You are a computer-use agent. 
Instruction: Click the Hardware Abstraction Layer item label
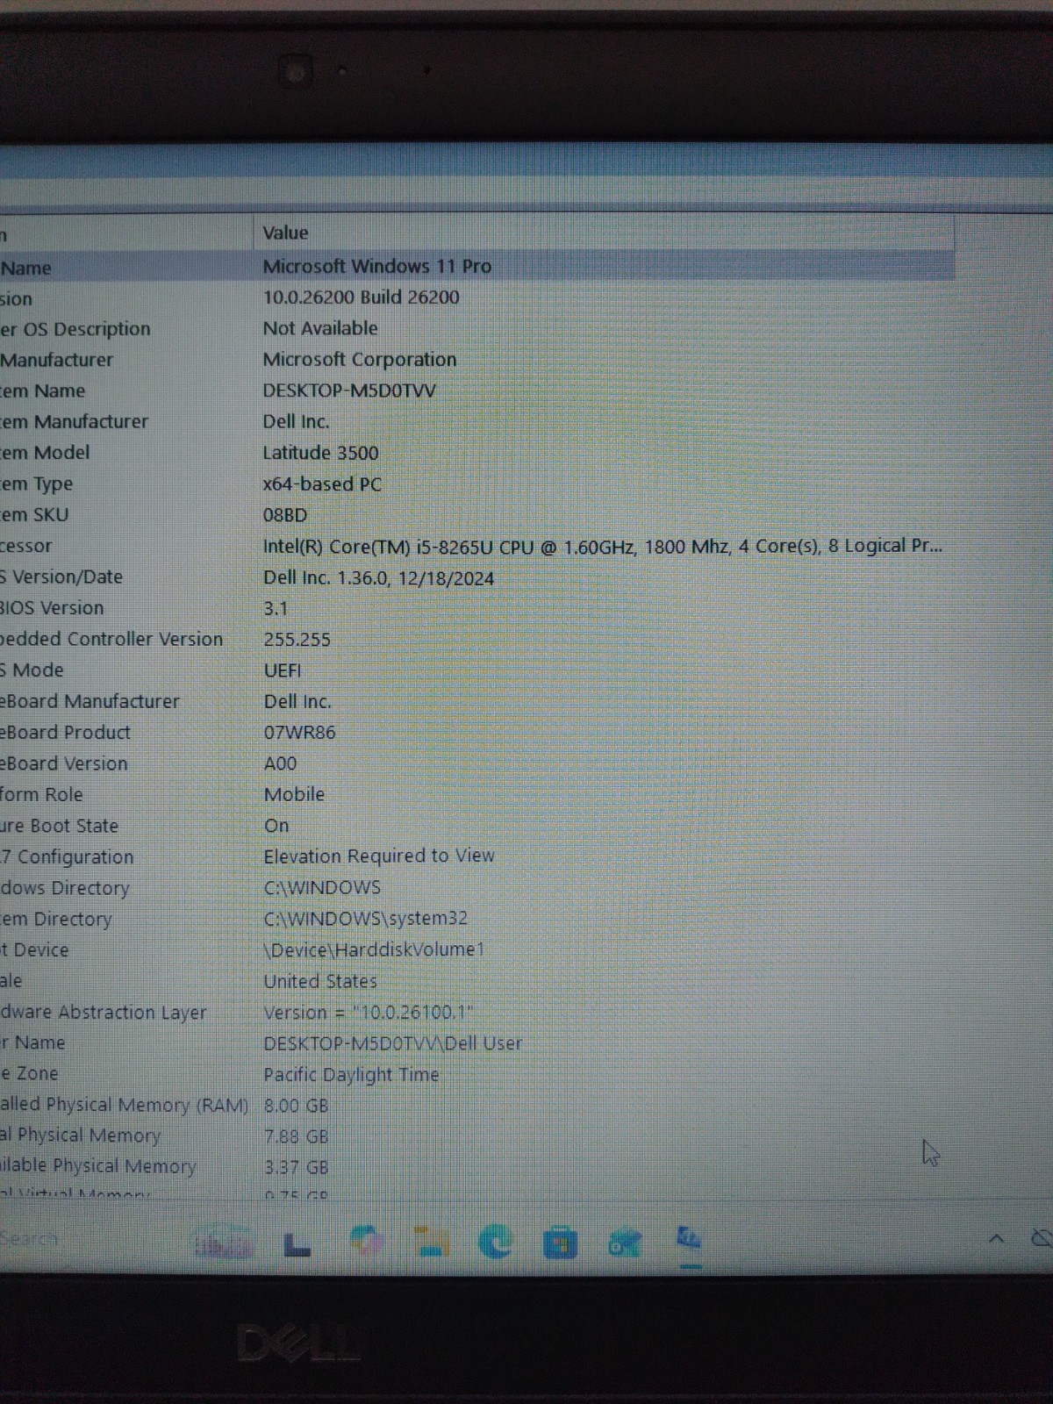point(104,1012)
